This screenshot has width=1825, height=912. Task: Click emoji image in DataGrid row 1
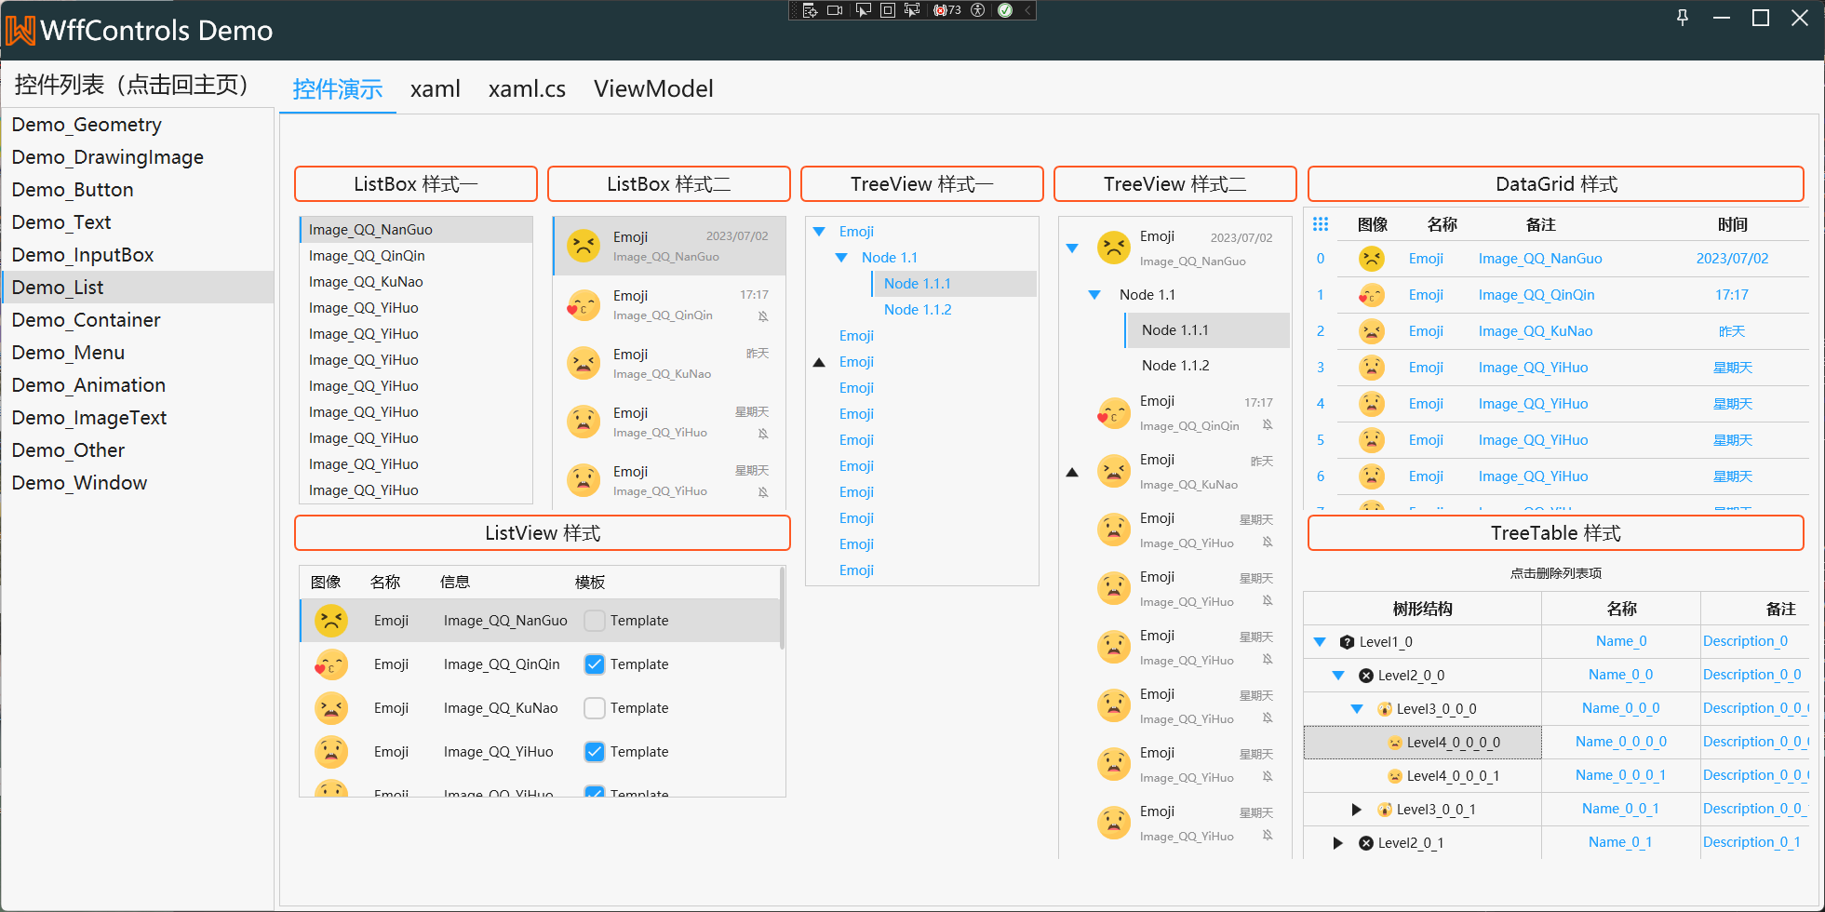point(1371,295)
